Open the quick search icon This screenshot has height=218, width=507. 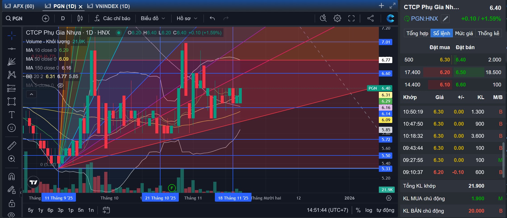(323, 19)
